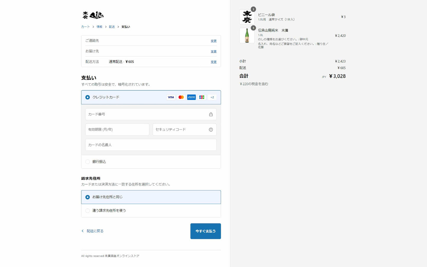Click the Visa card icon
This screenshot has height=267, width=427.
171,97
